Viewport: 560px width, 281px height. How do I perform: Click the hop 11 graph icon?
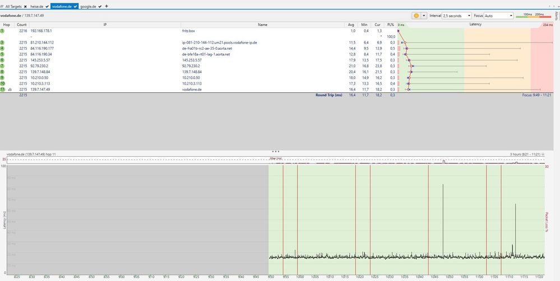pos(10,90)
